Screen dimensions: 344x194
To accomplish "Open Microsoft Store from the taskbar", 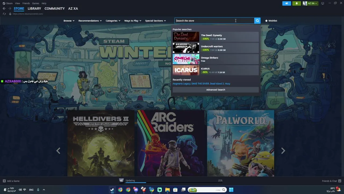I will (175, 190).
